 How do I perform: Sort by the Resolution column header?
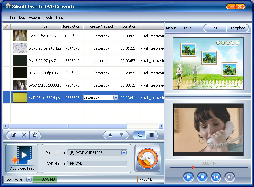[72, 26]
